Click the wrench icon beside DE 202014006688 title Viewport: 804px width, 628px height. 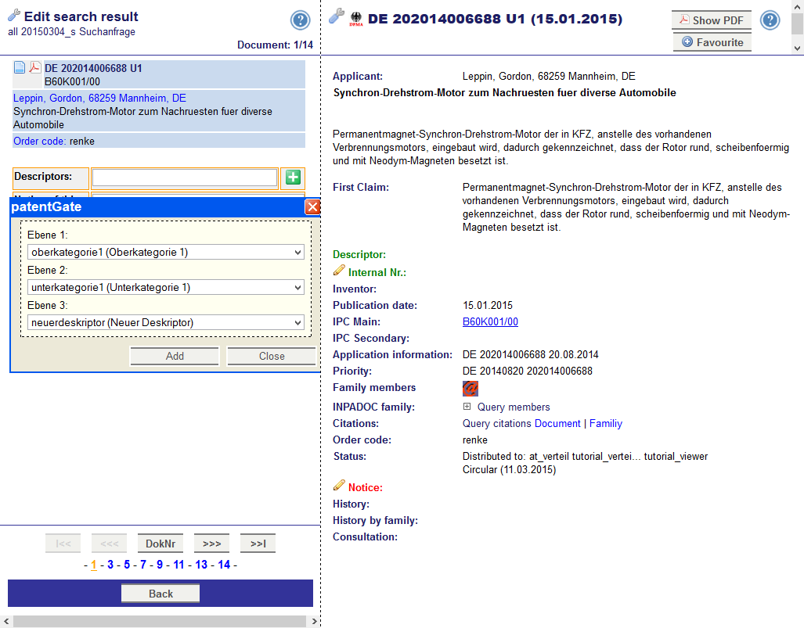[x=337, y=16]
